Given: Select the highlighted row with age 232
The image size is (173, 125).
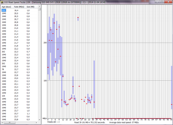Looking at the screenshot, I should 19,10.
